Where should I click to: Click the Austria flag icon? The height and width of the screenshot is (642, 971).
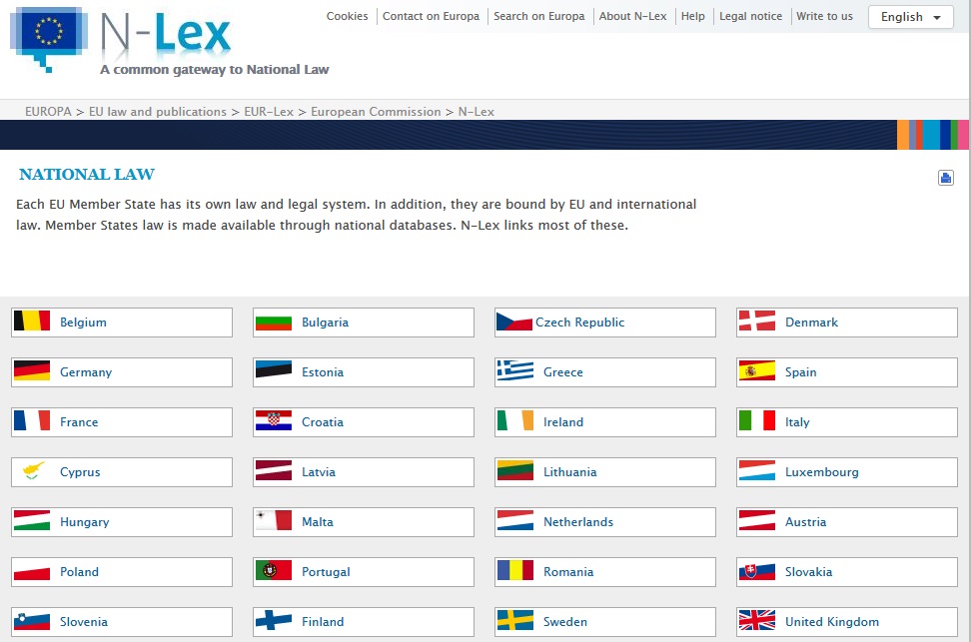[757, 520]
